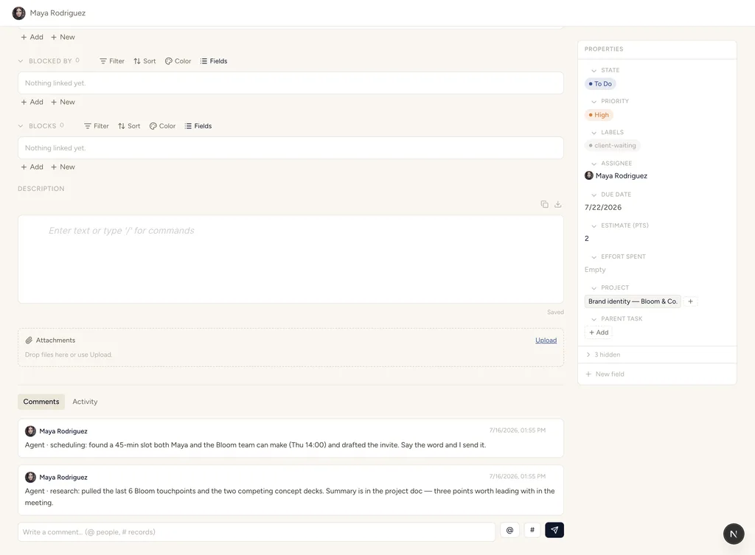Change the To Do state badge
This screenshot has height=555, width=755.
600,84
